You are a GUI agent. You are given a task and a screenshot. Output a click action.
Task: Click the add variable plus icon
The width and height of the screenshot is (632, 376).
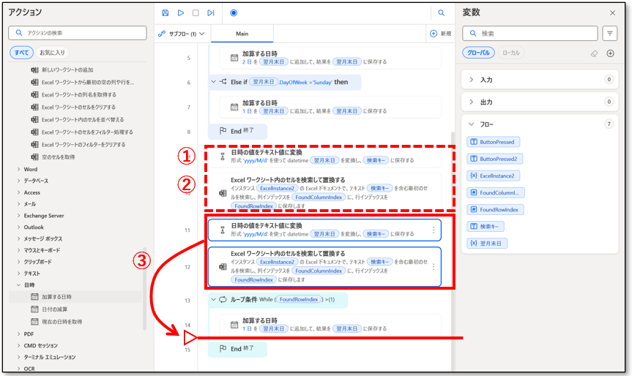[610, 53]
